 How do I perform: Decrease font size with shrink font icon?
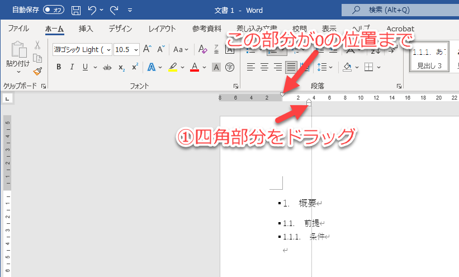coord(161,49)
